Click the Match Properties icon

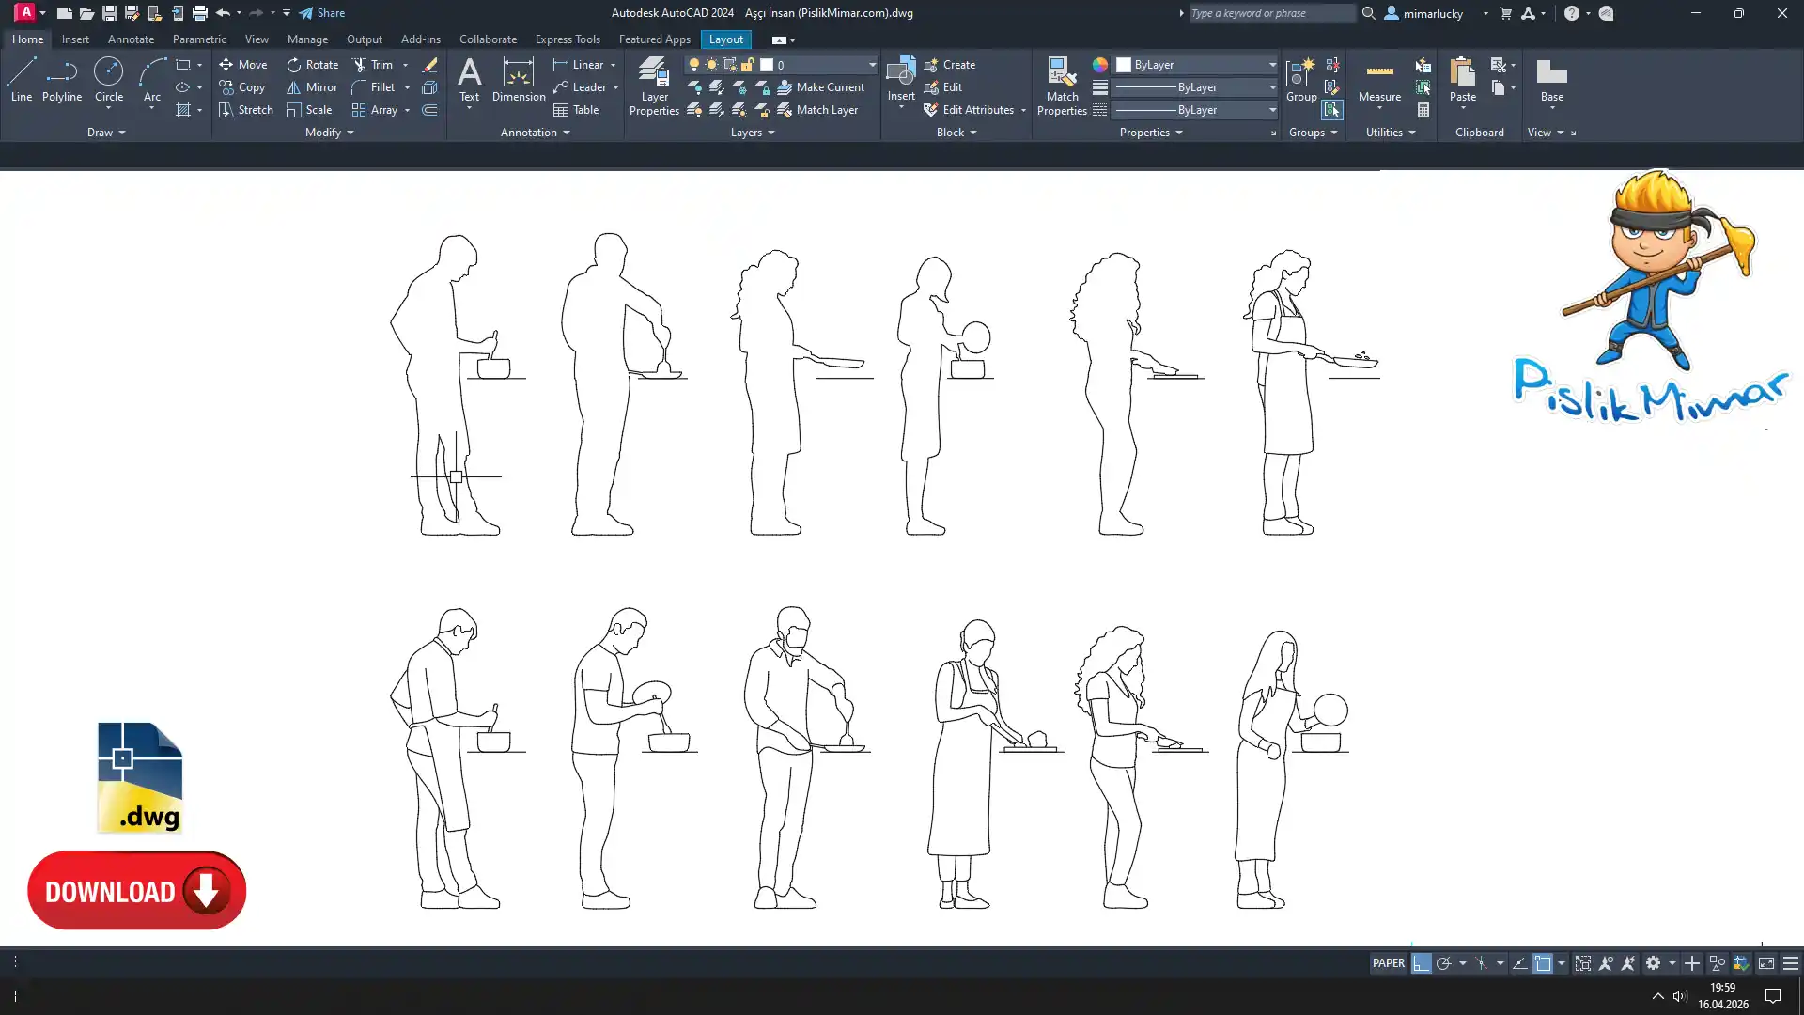[x=1062, y=86]
